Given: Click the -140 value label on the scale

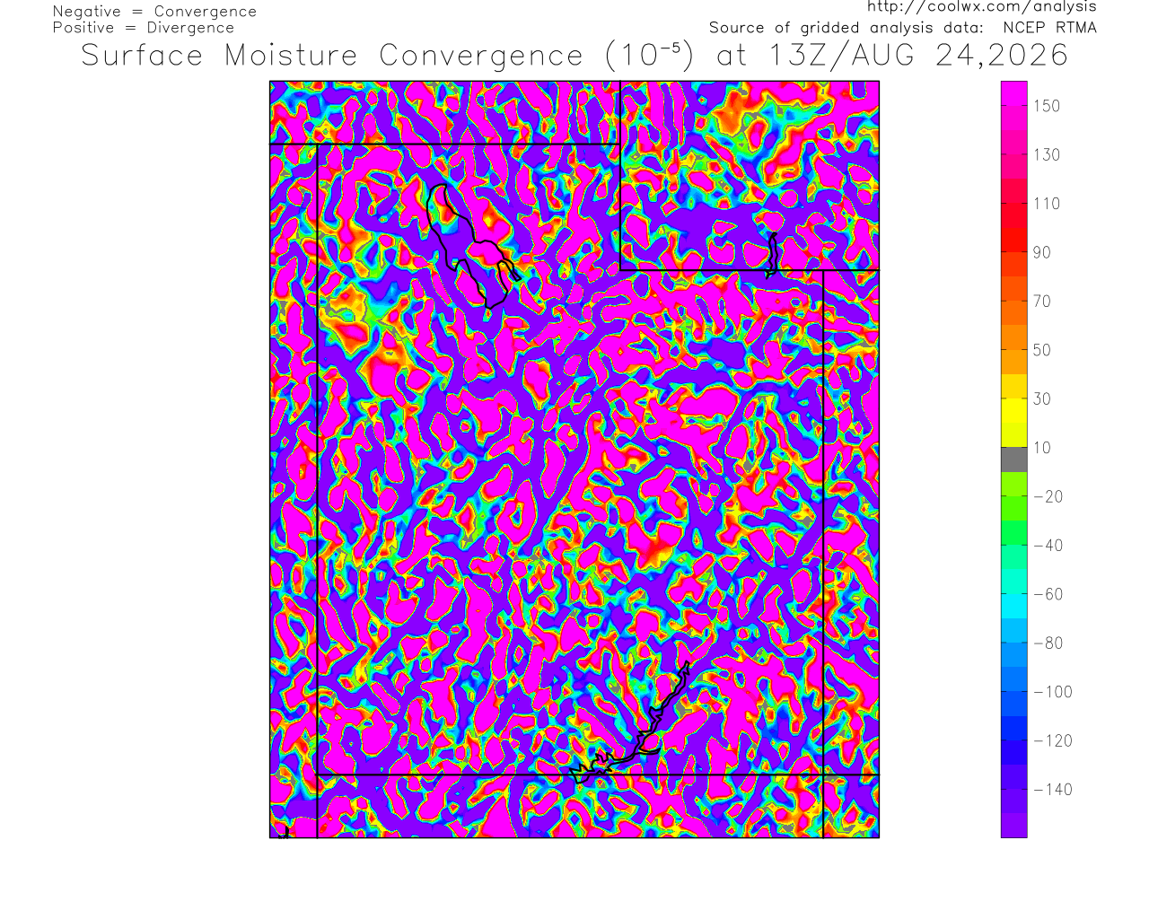Looking at the screenshot, I should [x=1053, y=790].
